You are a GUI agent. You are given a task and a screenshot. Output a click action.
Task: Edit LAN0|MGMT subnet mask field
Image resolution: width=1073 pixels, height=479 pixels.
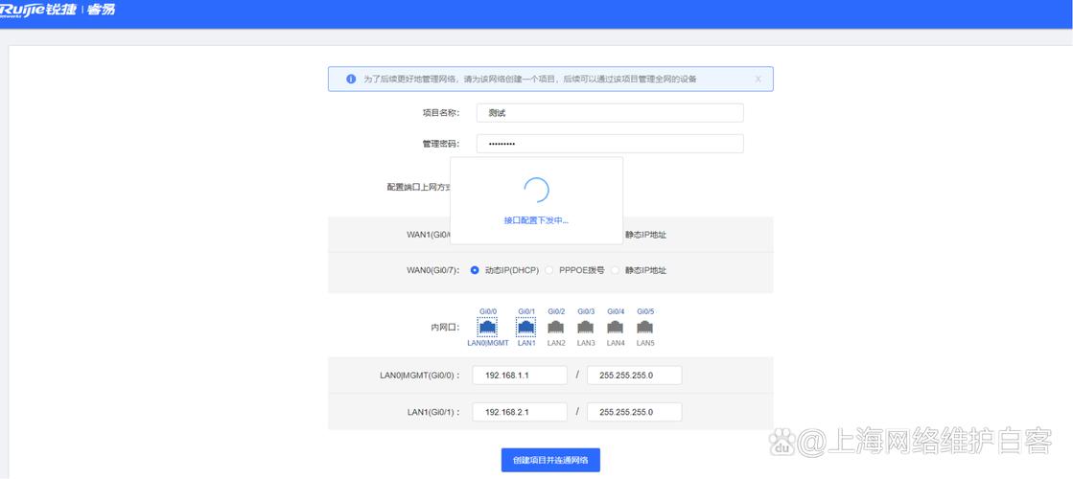coord(635,376)
